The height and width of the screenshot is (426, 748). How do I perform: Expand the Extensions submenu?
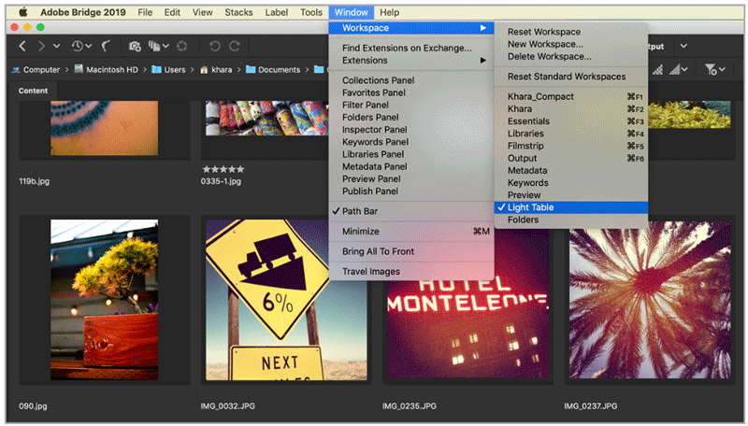411,61
